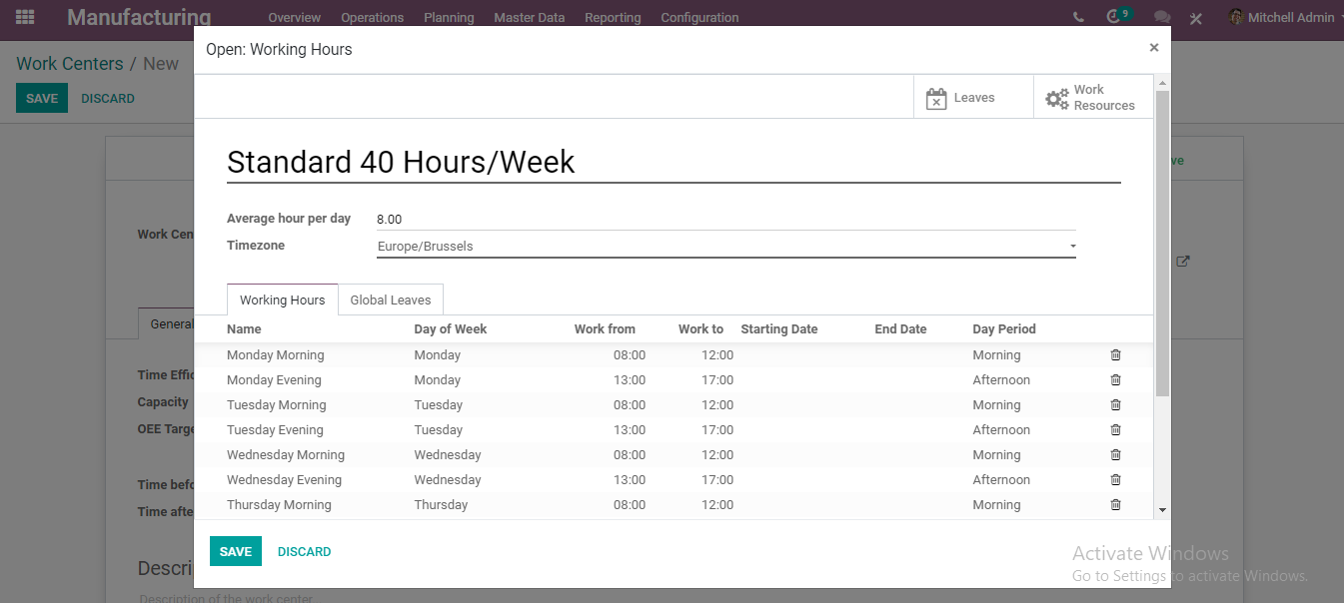Open the Reporting menu
Image resolution: width=1344 pixels, height=603 pixels.
(x=613, y=18)
